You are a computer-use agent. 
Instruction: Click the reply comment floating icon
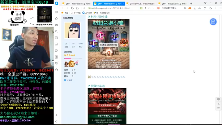coord(218,99)
